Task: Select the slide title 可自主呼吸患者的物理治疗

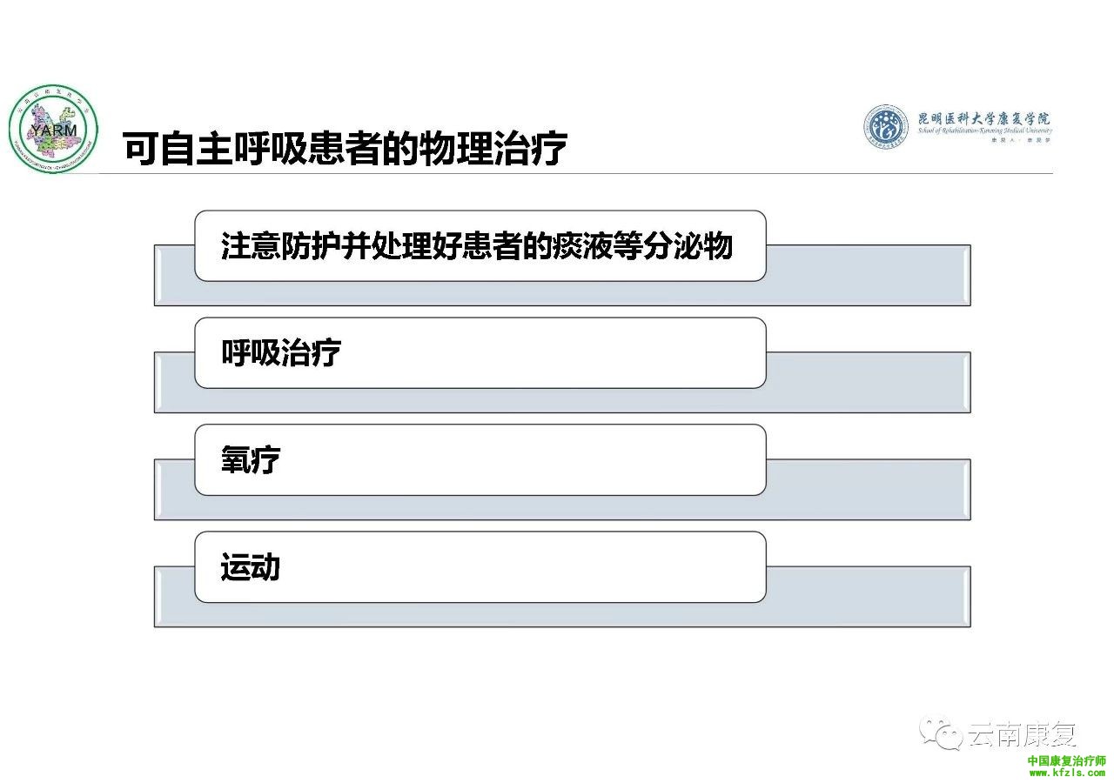Action: click(x=346, y=149)
